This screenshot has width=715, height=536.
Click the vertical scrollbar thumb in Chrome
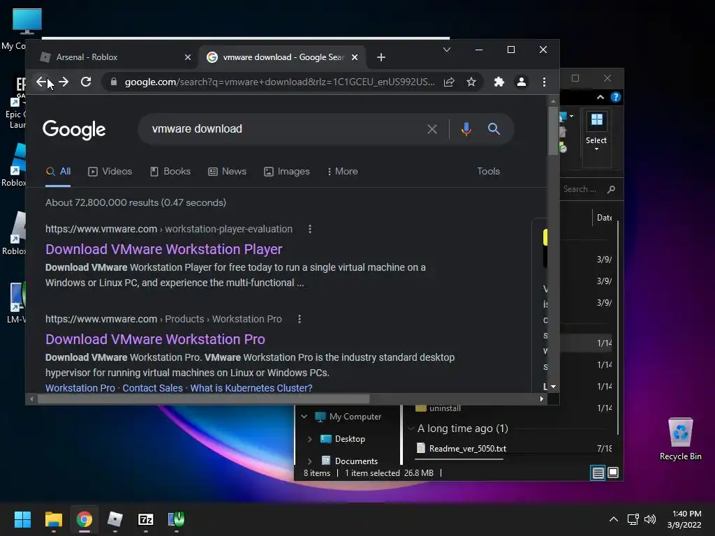(553, 131)
